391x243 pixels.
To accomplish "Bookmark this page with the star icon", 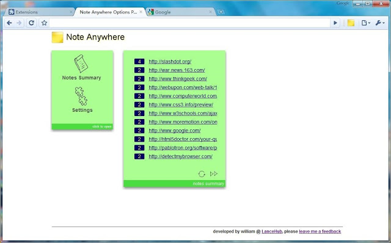I will pyautogui.click(x=44, y=23).
